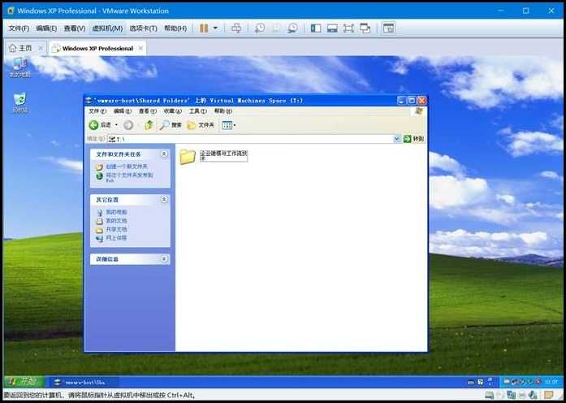This screenshot has height=403, width=566.
Task: Open the 虚拟机(M) menu
Action: [x=107, y=28]
